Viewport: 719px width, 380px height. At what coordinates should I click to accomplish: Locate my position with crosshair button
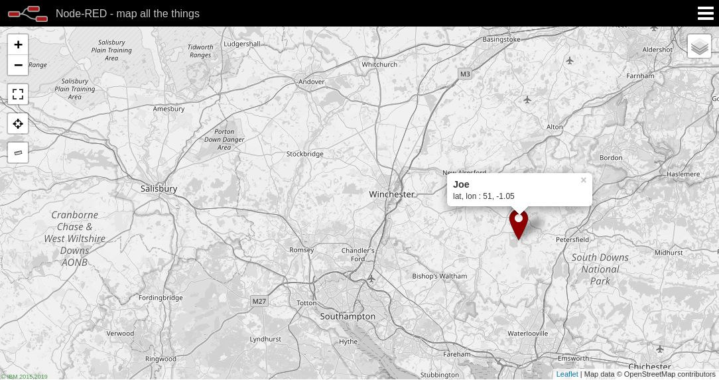point(18,124)
